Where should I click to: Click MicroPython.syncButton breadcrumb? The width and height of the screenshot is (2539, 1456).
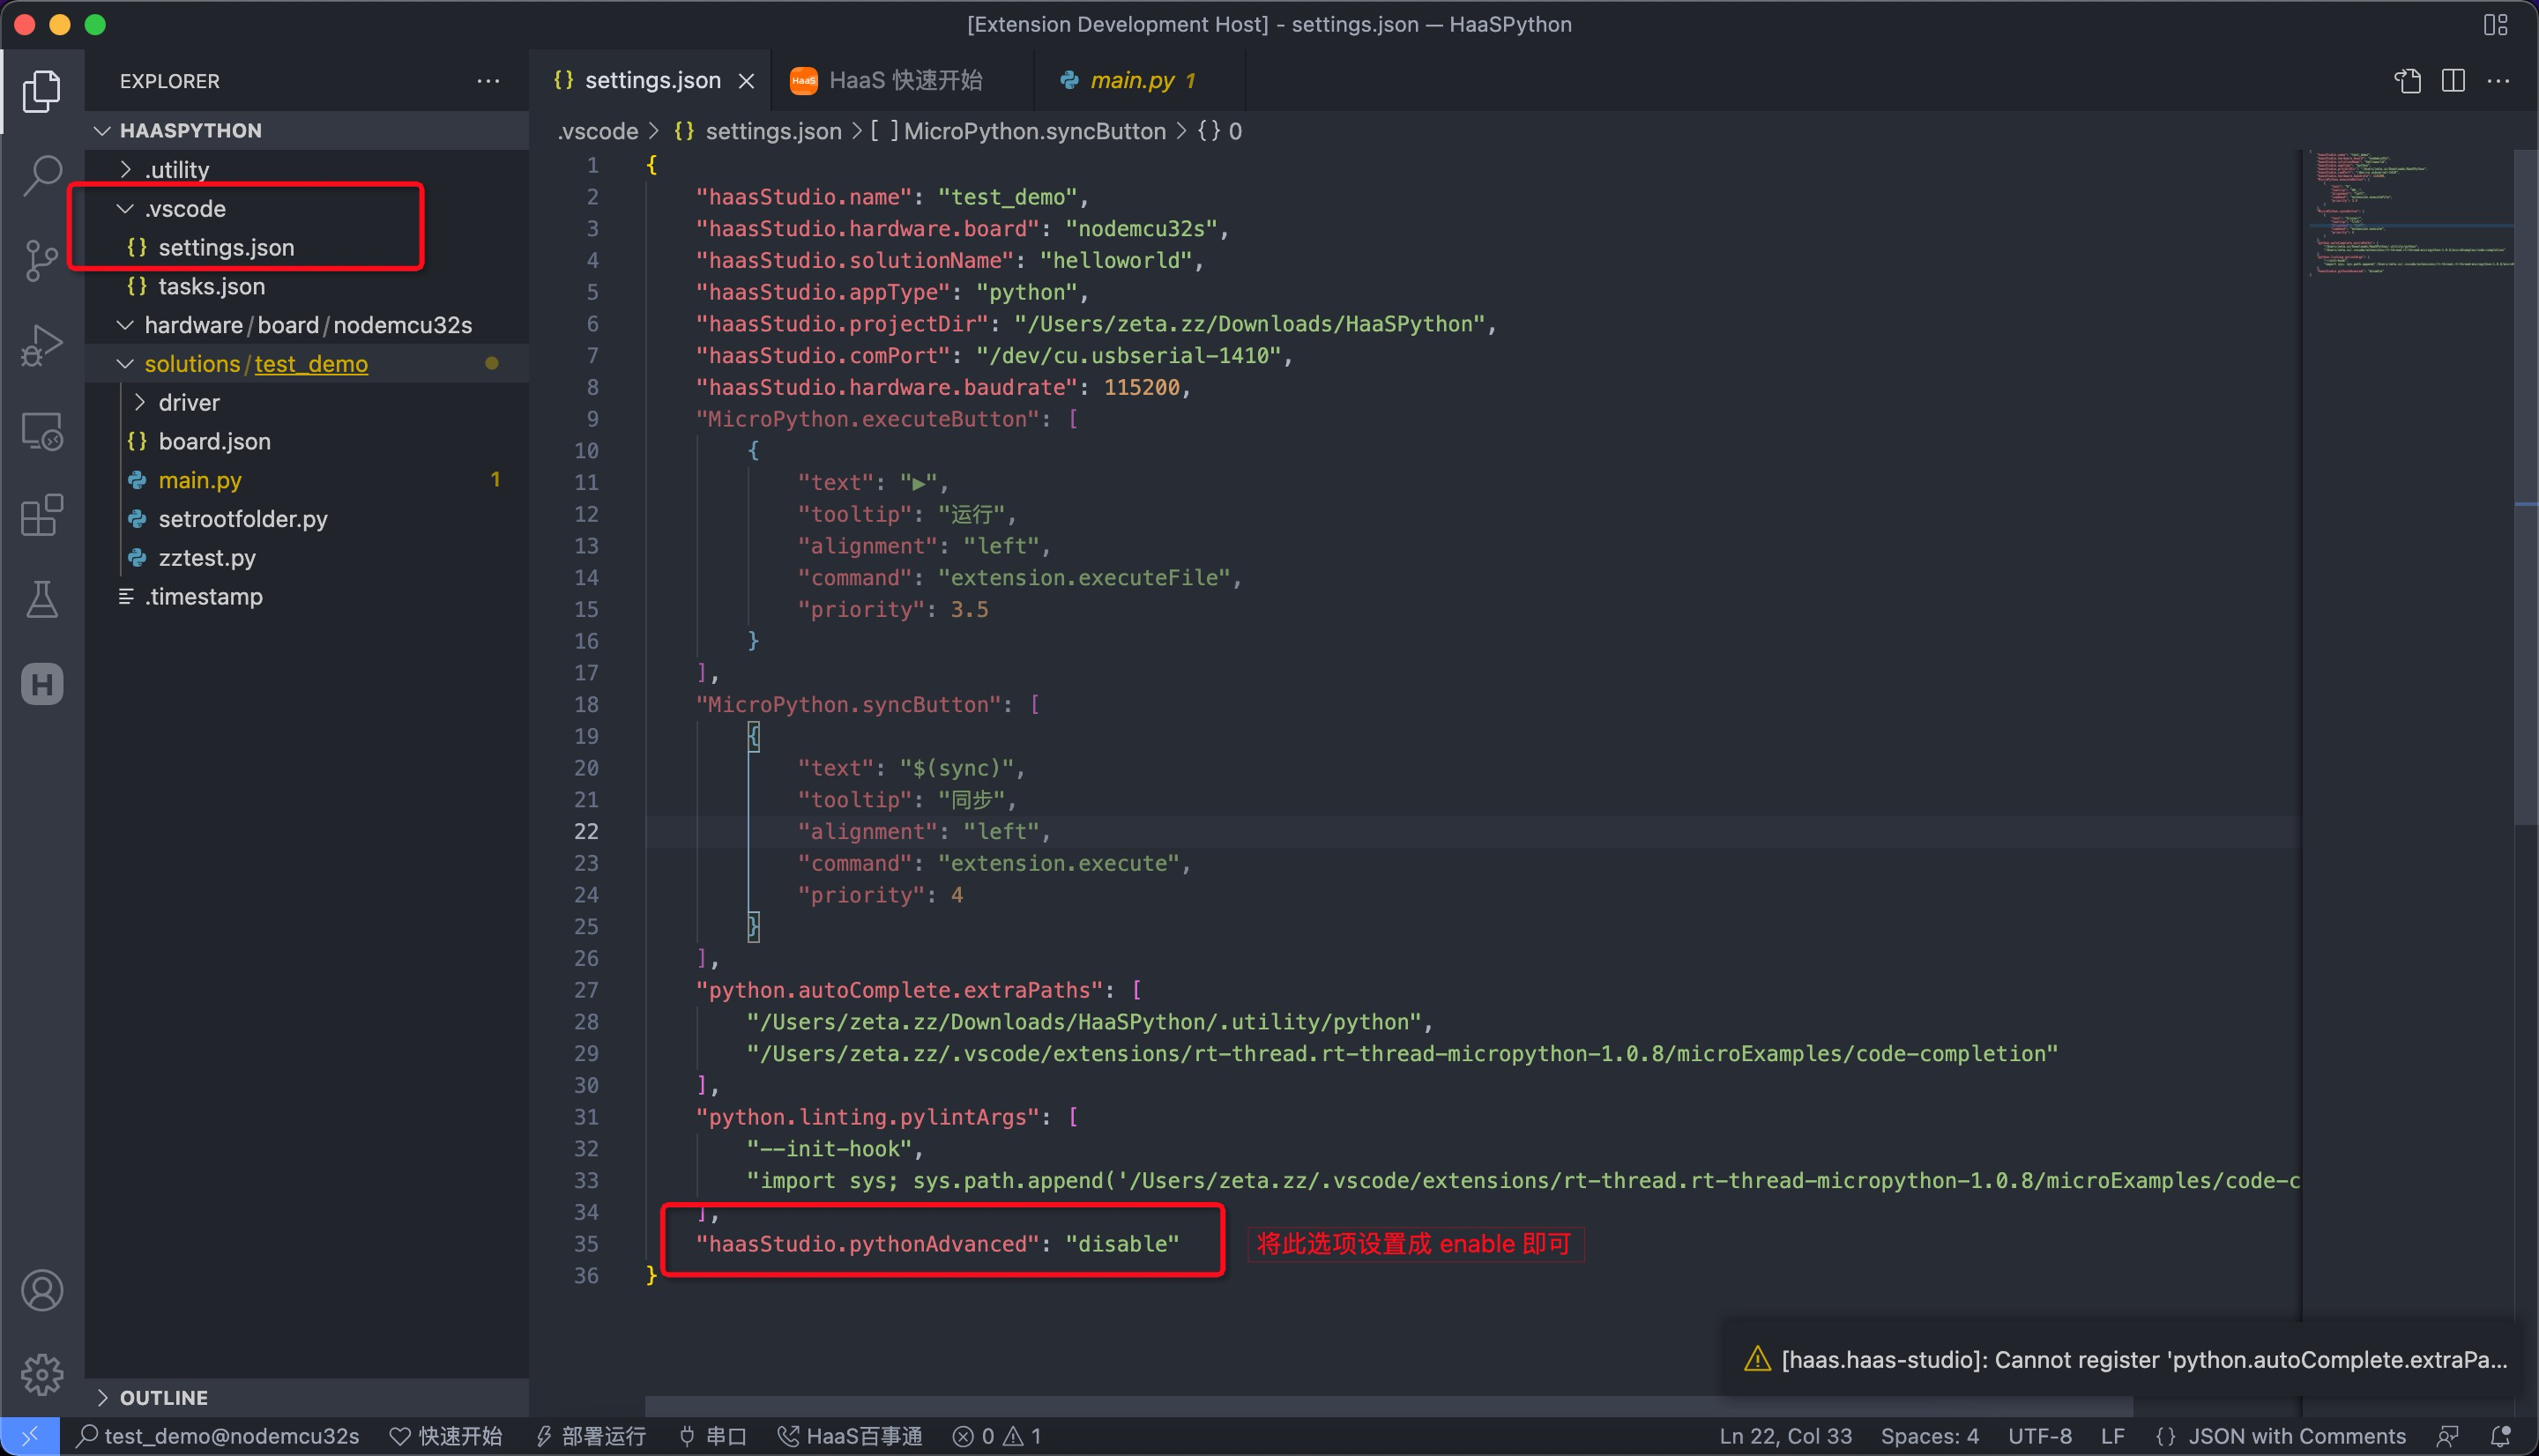tap(1018, 131)
